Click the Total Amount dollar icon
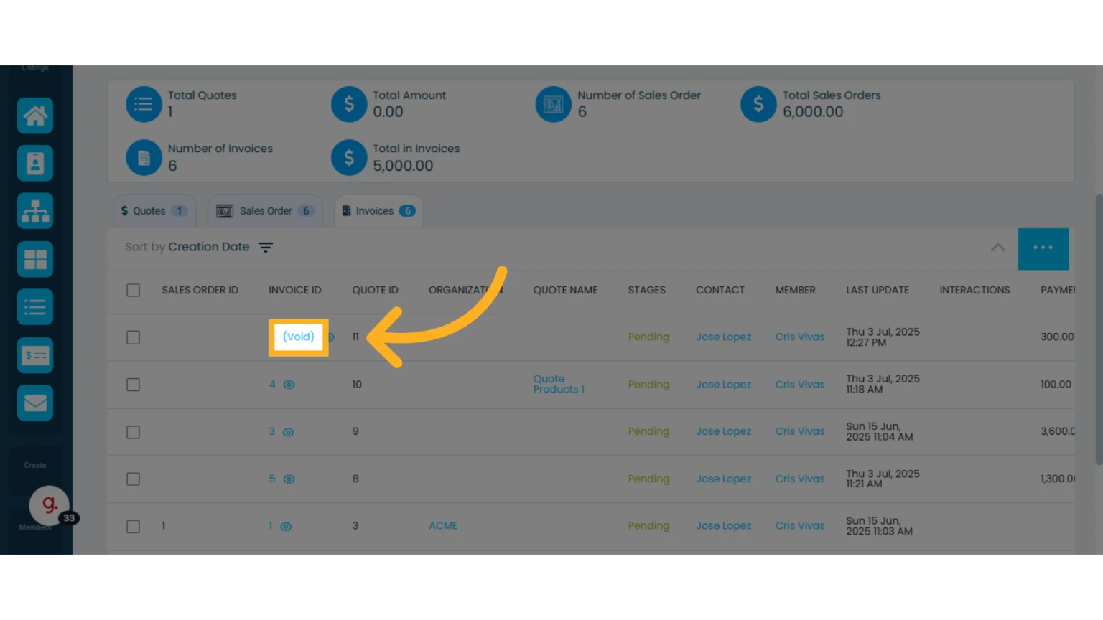The width and height of the screenshot is (1103, 620). click(x=349, y=104)
